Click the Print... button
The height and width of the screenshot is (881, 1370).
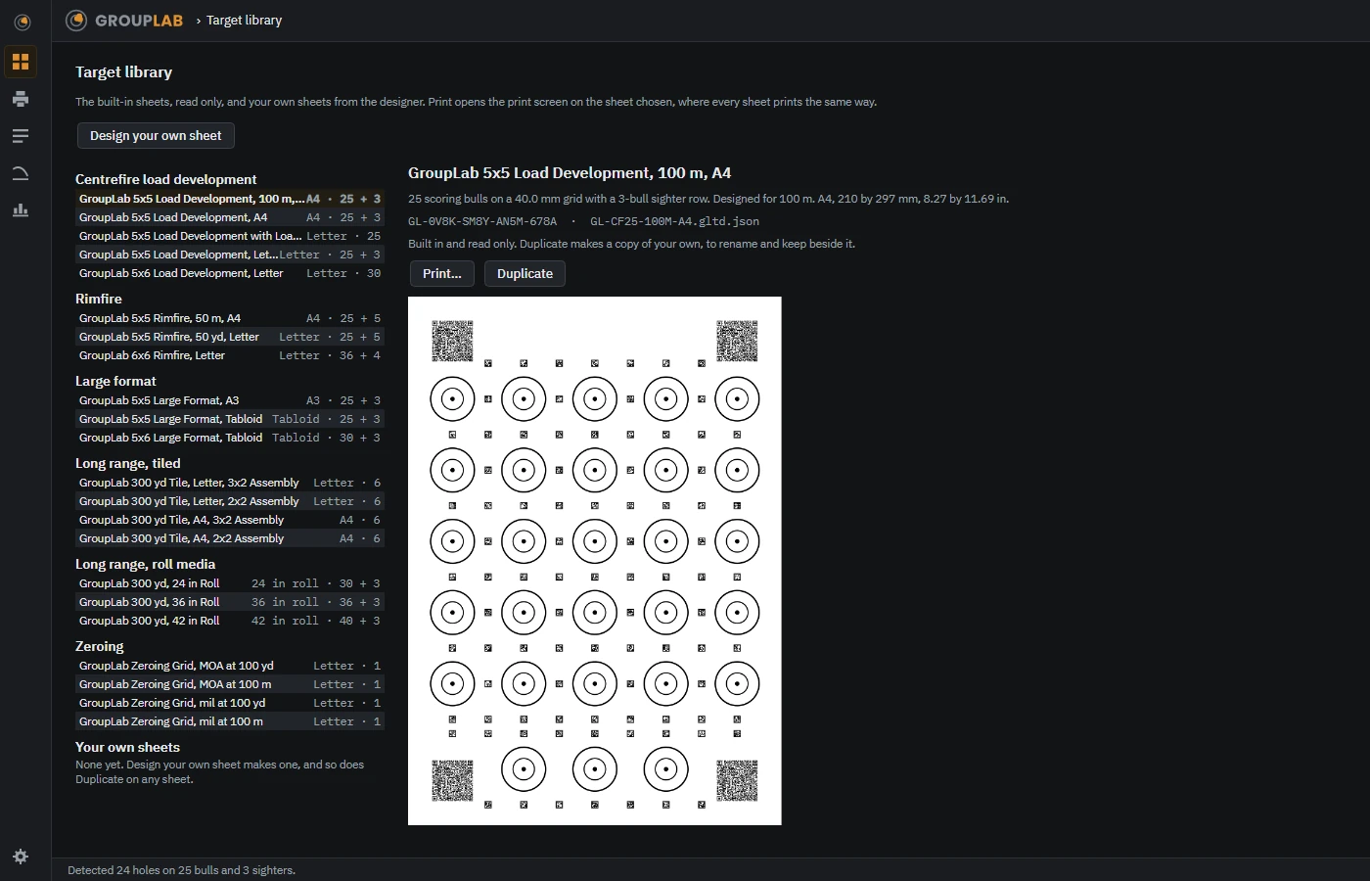tap(441, 274)
